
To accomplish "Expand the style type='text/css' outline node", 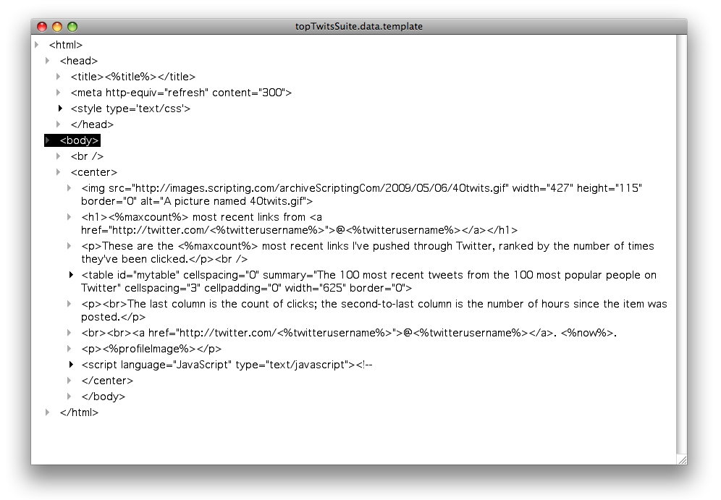I will point(60,109).
